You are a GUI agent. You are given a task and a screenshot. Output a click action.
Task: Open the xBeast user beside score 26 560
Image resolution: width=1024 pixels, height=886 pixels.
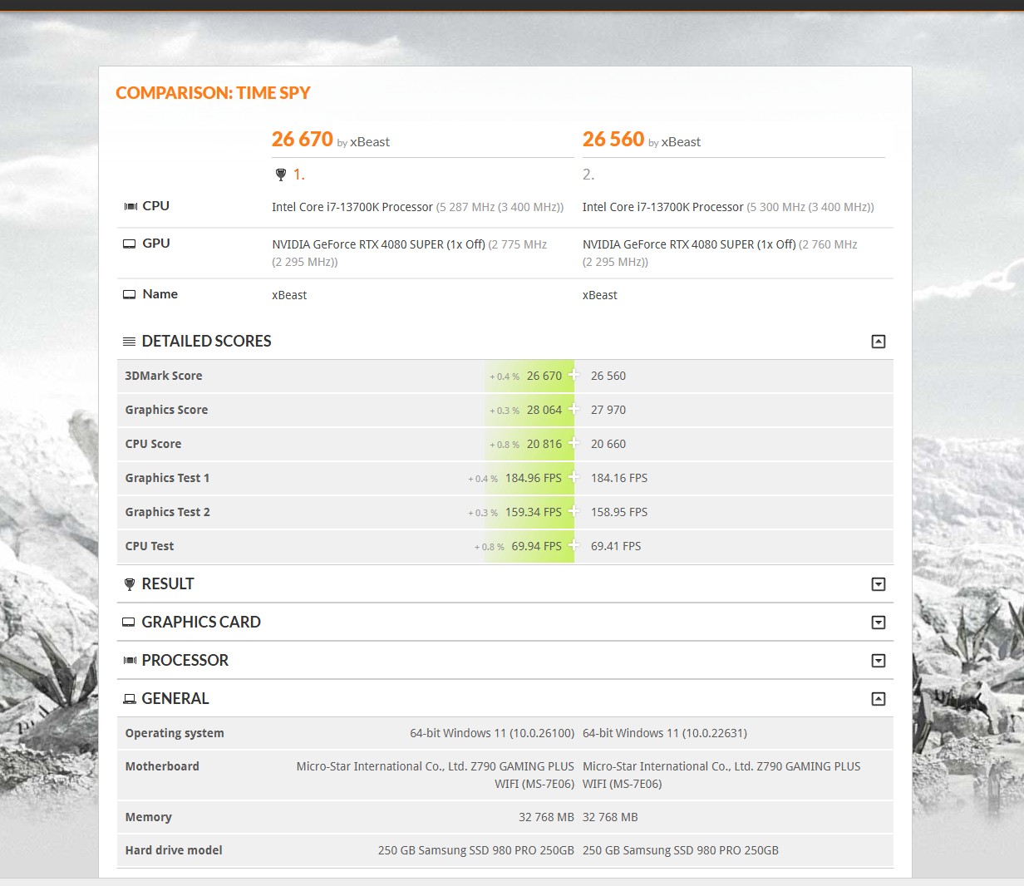(681, 142)
